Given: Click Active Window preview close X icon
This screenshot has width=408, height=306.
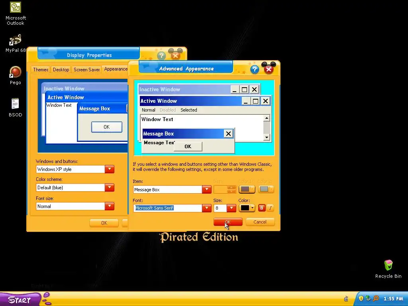Looking at the screenshot, I should click(x=265, y=101).
